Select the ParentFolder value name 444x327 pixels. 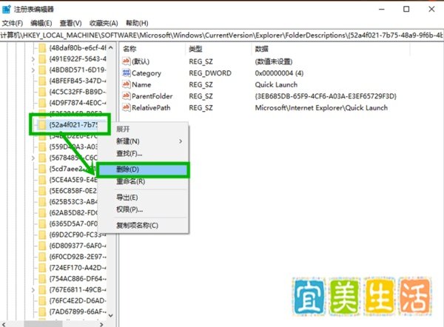152,96
